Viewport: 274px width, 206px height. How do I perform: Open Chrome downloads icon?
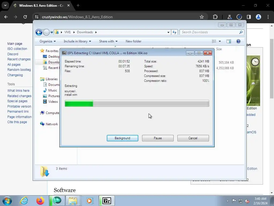pos(239,17)
